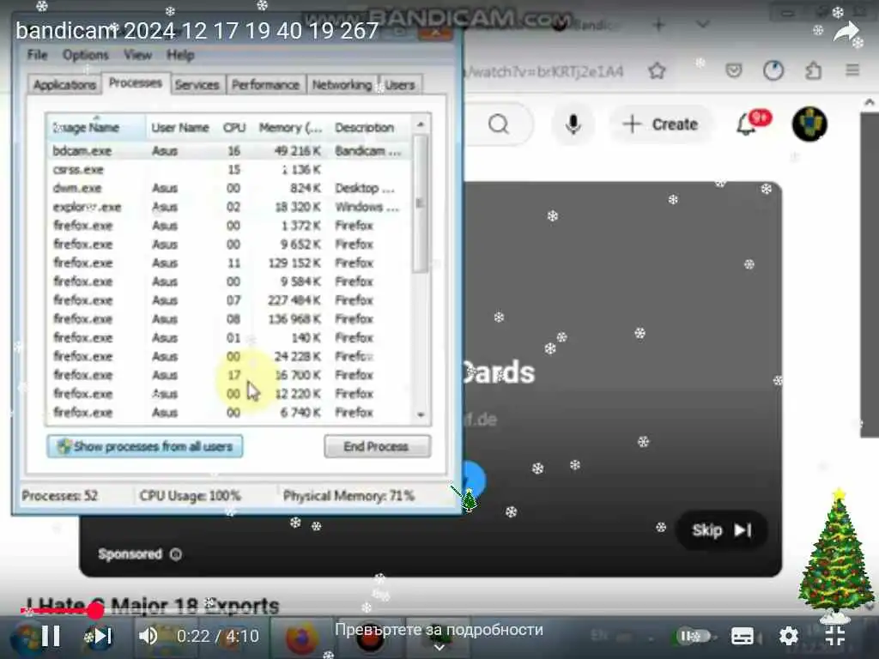Open the Help menu in Task Manager

point(180,55)
